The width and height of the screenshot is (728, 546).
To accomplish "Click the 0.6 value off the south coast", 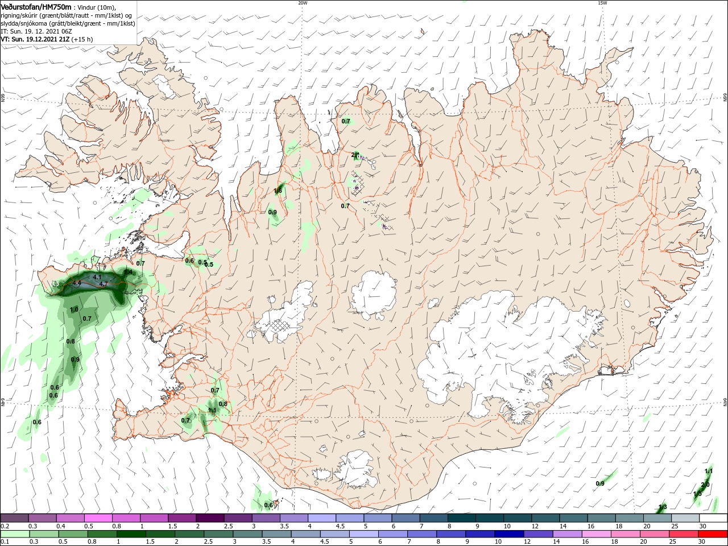I will 269,505.
